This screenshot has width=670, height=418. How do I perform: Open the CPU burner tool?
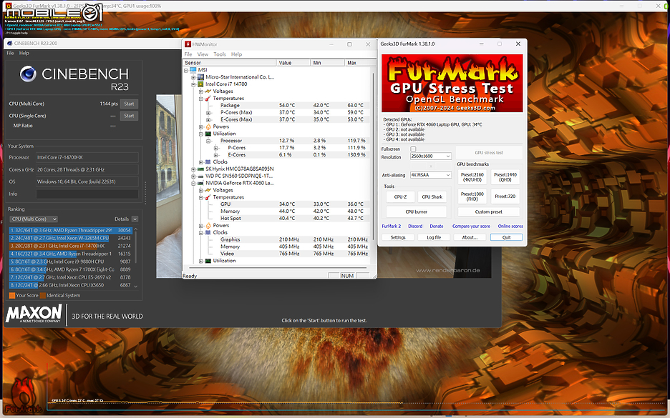click(416, 212)
